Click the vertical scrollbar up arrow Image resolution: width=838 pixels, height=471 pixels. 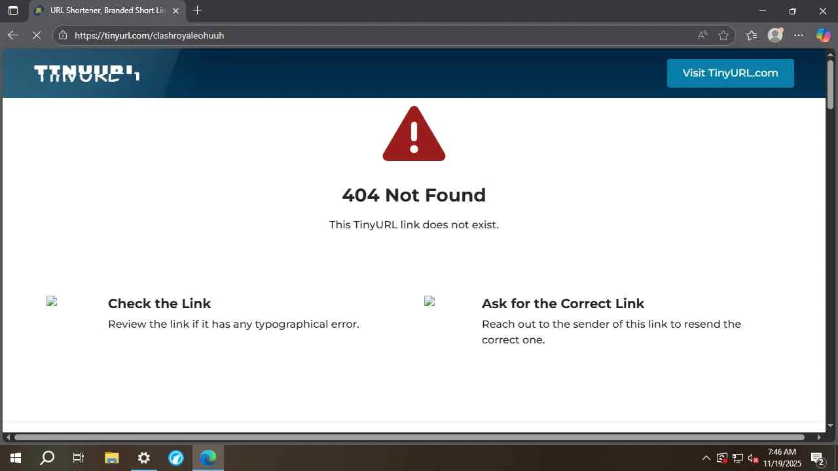(831, 54)
